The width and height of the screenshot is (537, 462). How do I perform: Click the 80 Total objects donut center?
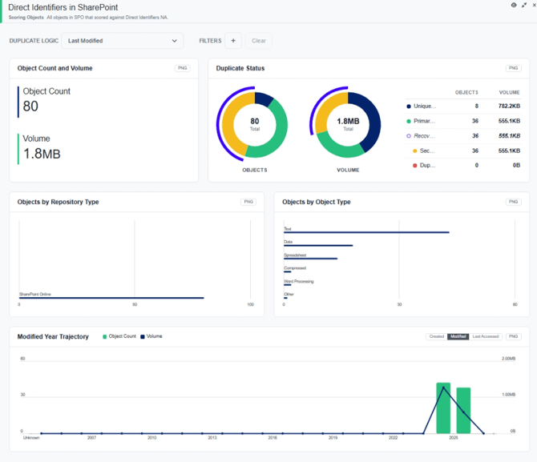[x=254, y=124]
